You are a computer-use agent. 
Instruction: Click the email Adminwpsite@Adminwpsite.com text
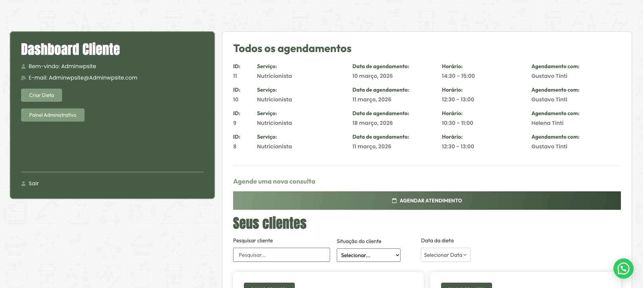click(93, 78)
